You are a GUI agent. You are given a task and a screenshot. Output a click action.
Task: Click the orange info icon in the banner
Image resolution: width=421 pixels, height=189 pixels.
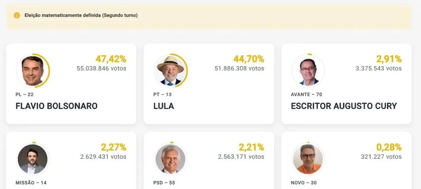point(17,15)
